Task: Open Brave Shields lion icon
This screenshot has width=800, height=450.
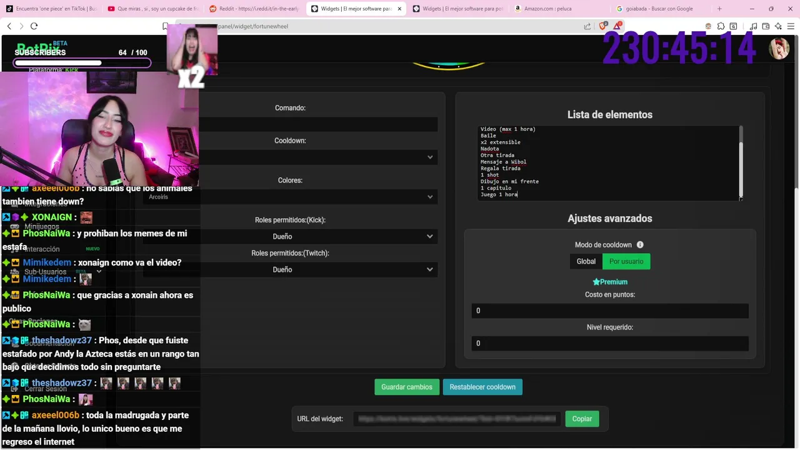Action: 603,26
